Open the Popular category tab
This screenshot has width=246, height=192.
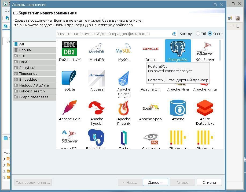coord(26,50)
